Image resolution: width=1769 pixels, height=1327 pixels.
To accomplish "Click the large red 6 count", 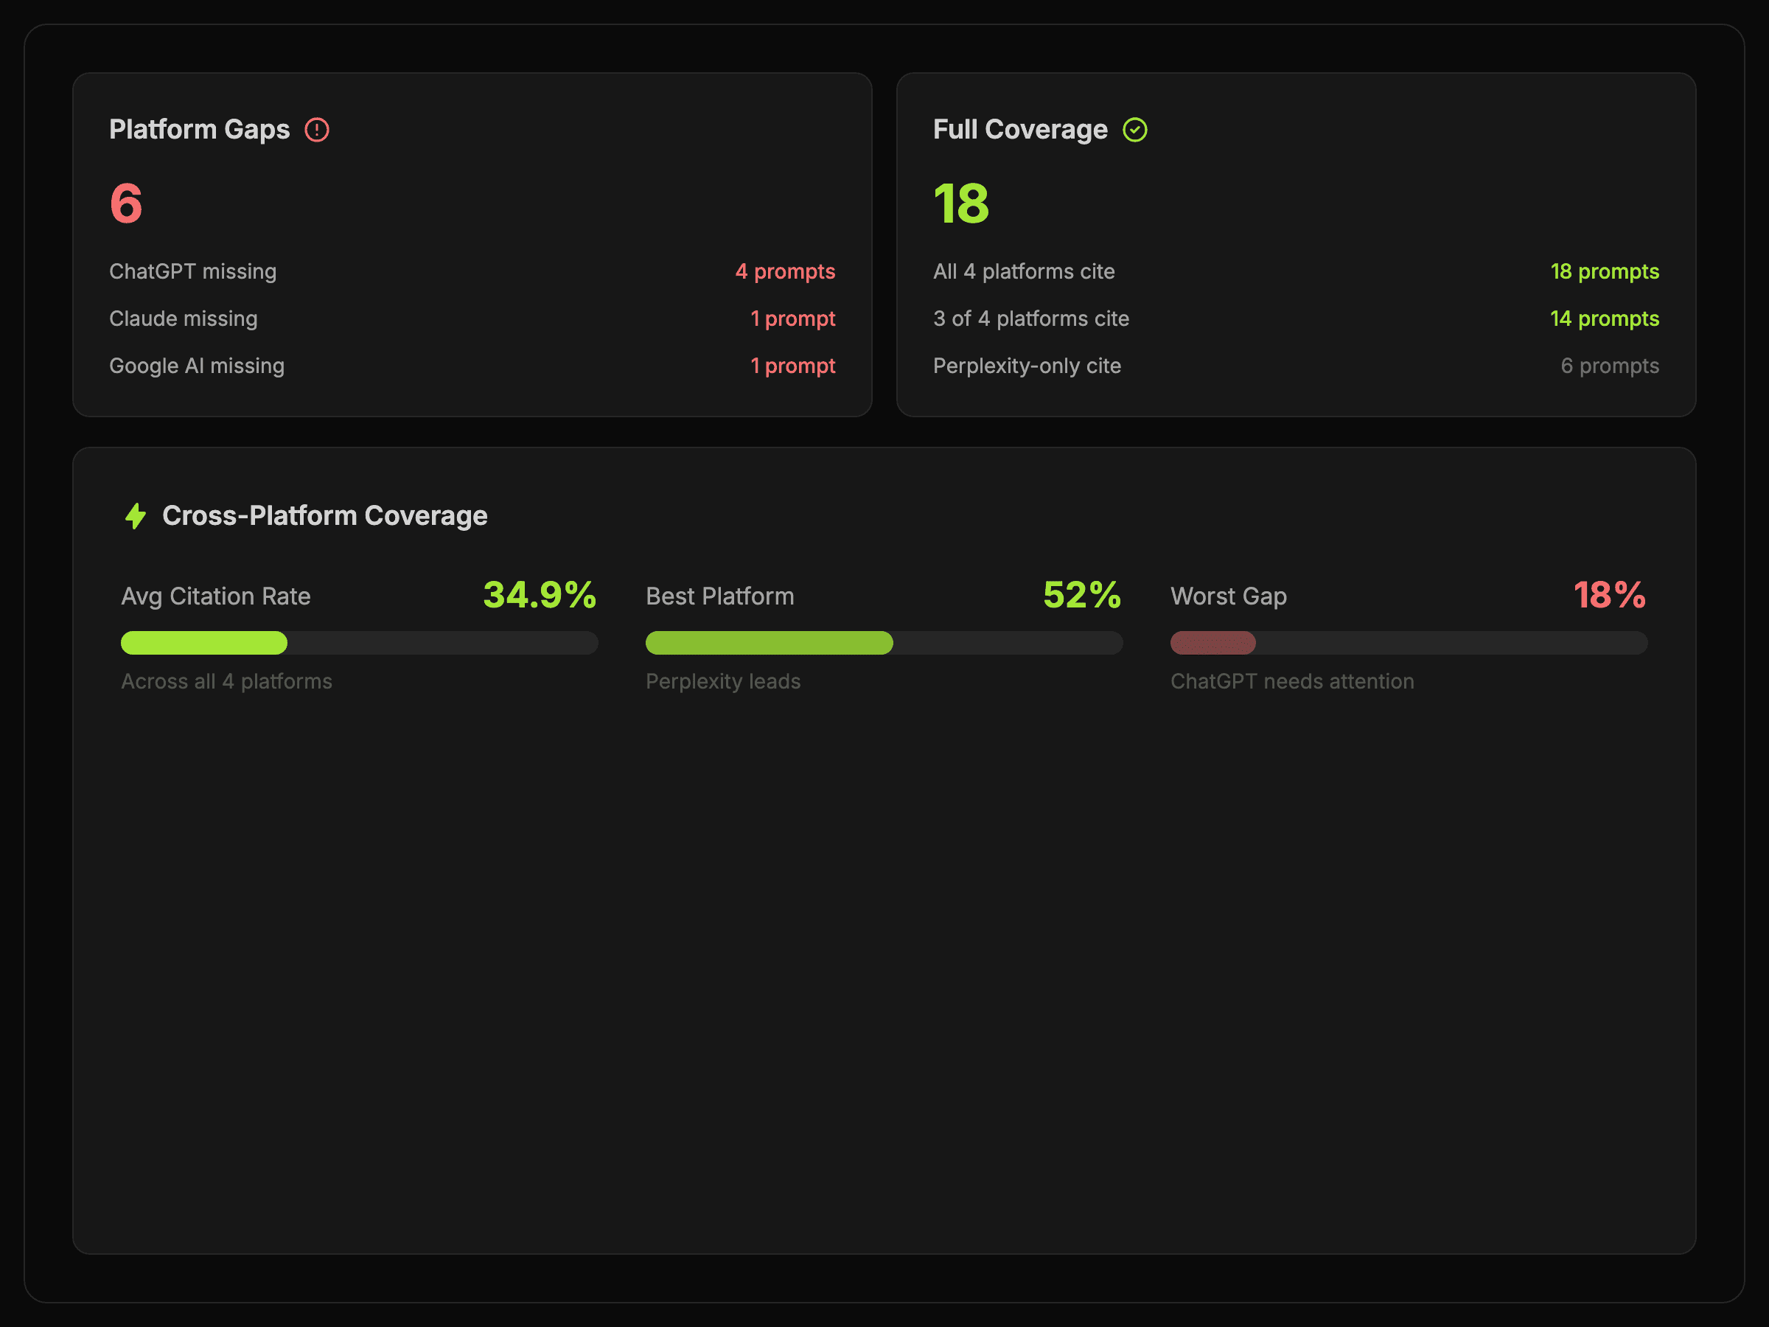I will tap(126, 203).
